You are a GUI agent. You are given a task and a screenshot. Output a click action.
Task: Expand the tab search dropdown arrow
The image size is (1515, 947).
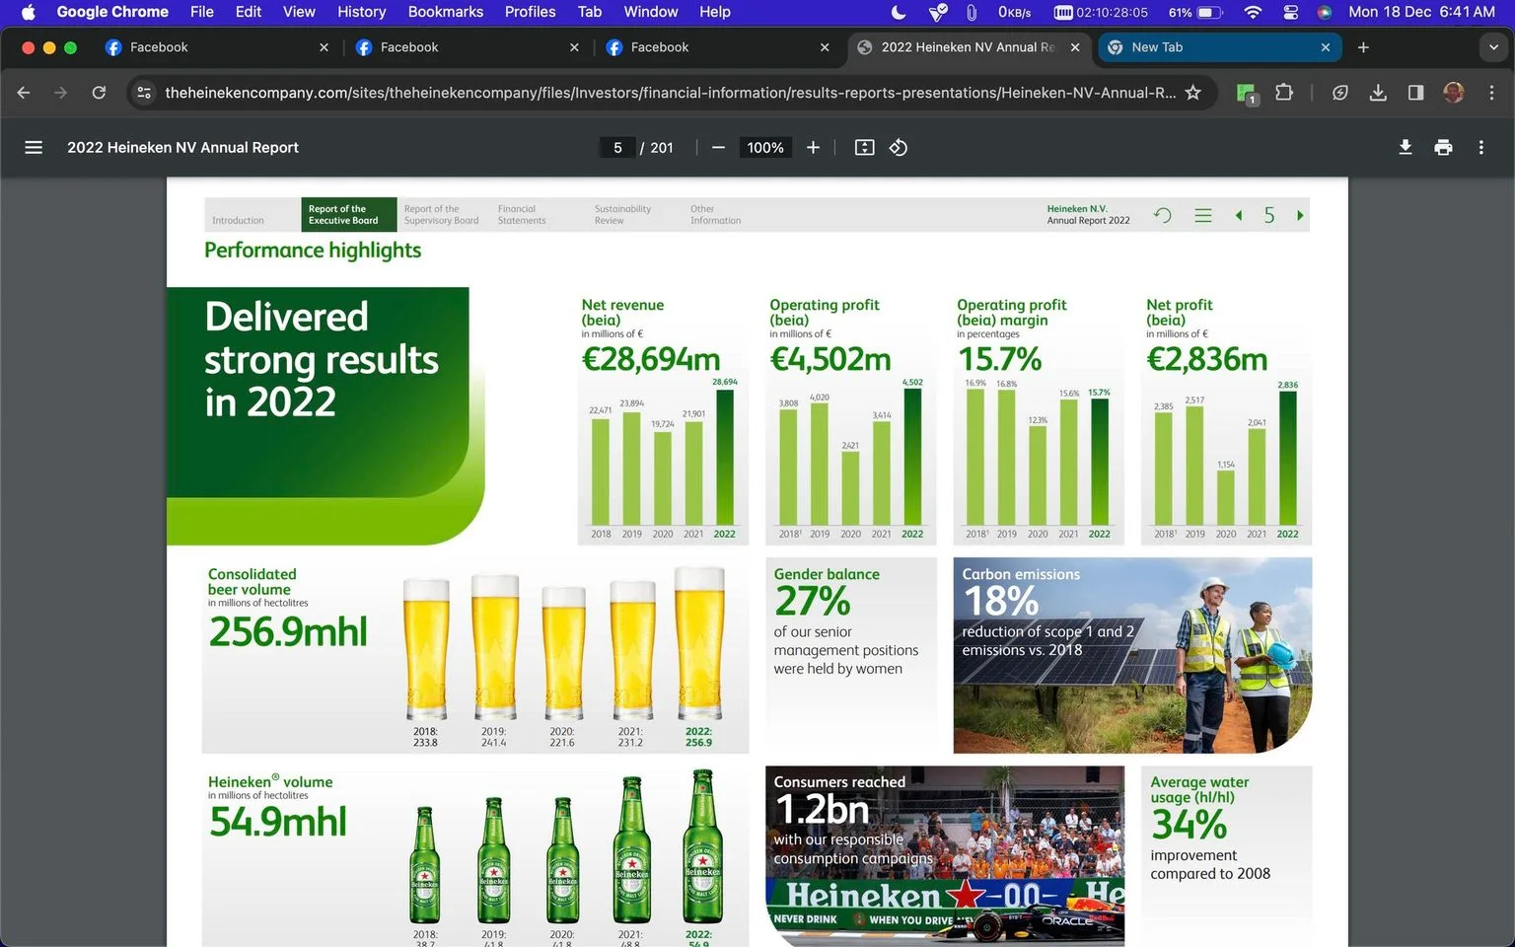click(x=1493, y=47)
